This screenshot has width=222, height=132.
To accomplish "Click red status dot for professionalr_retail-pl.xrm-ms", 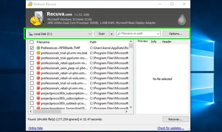I will point(38,88).
